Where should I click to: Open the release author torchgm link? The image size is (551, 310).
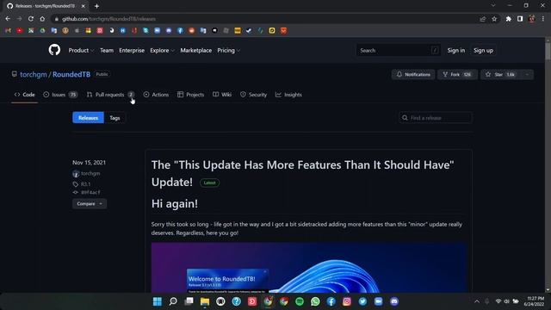[x=90, y=174]
